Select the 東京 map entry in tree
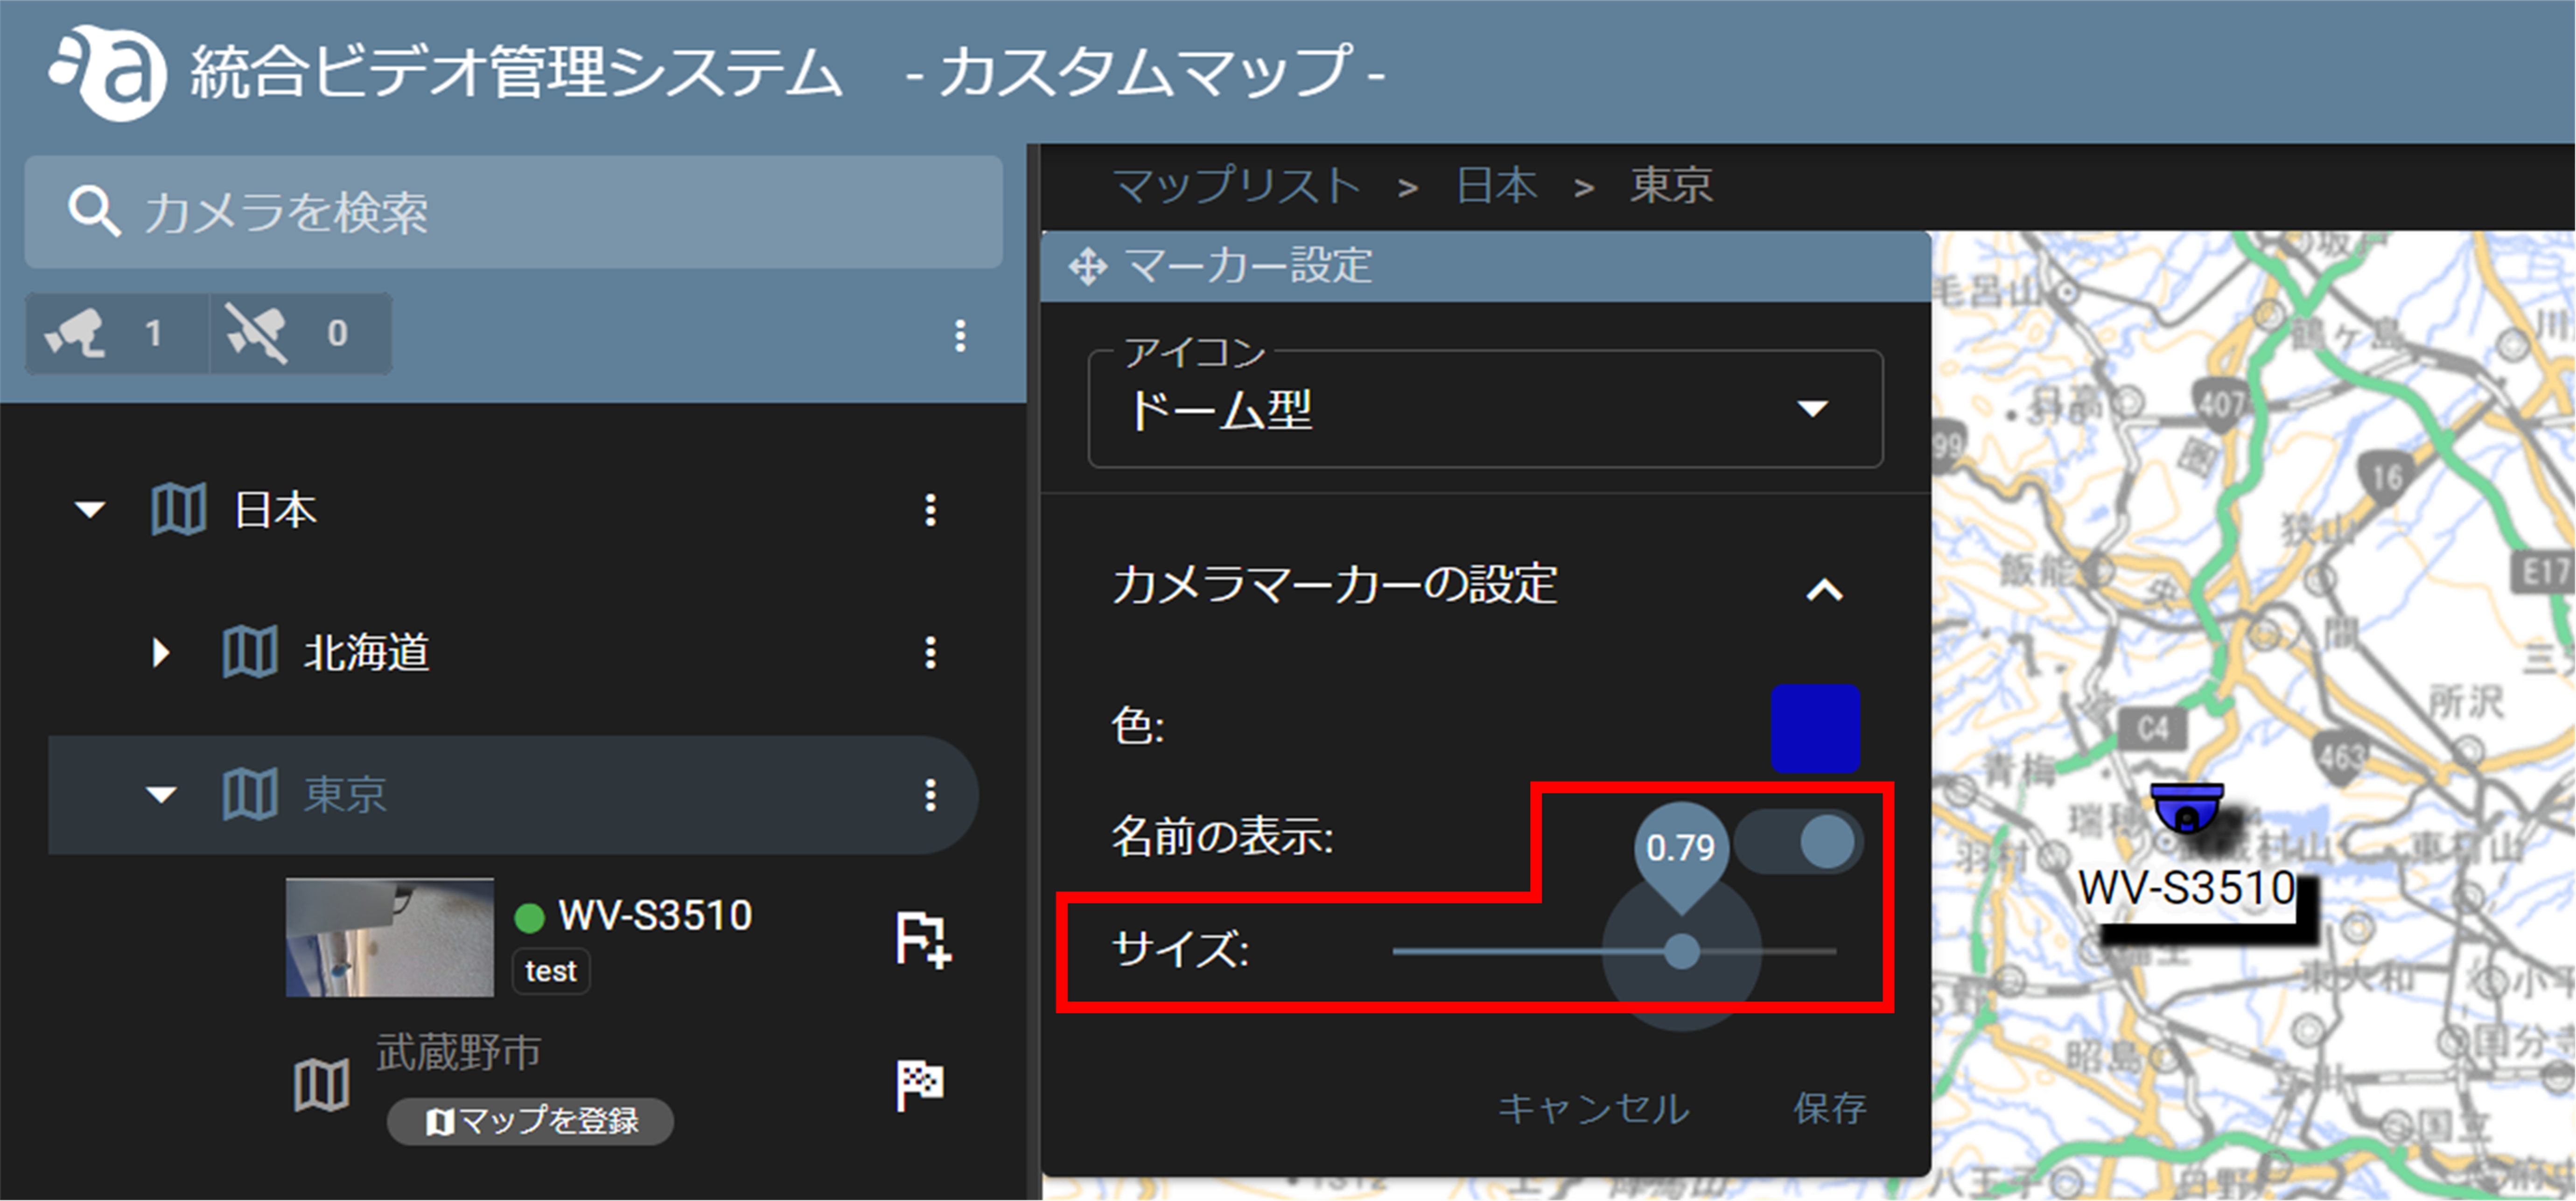The width and height of the screenshot is (2576, 1201). 345,795
